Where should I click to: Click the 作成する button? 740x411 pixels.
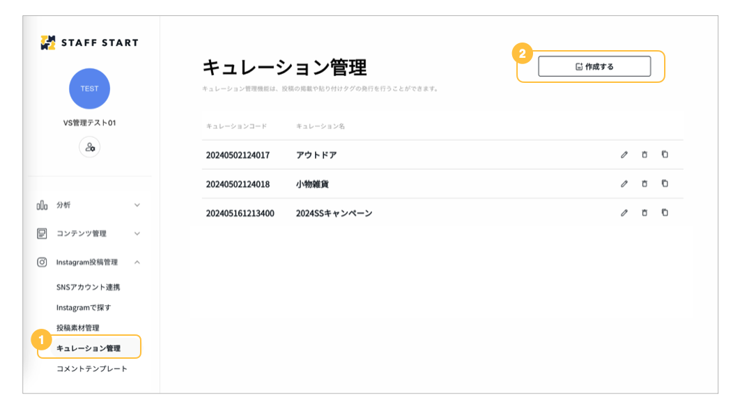[594, 67]
